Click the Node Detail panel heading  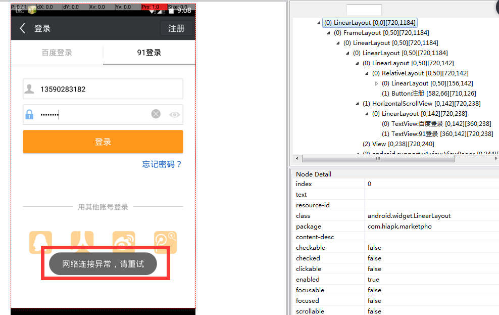pyautogui.click(x=314, y=174)
